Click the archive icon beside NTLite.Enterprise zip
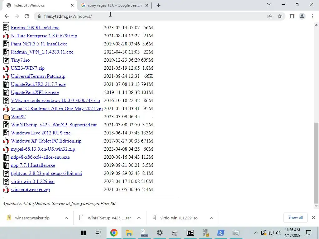 (6, 36)
